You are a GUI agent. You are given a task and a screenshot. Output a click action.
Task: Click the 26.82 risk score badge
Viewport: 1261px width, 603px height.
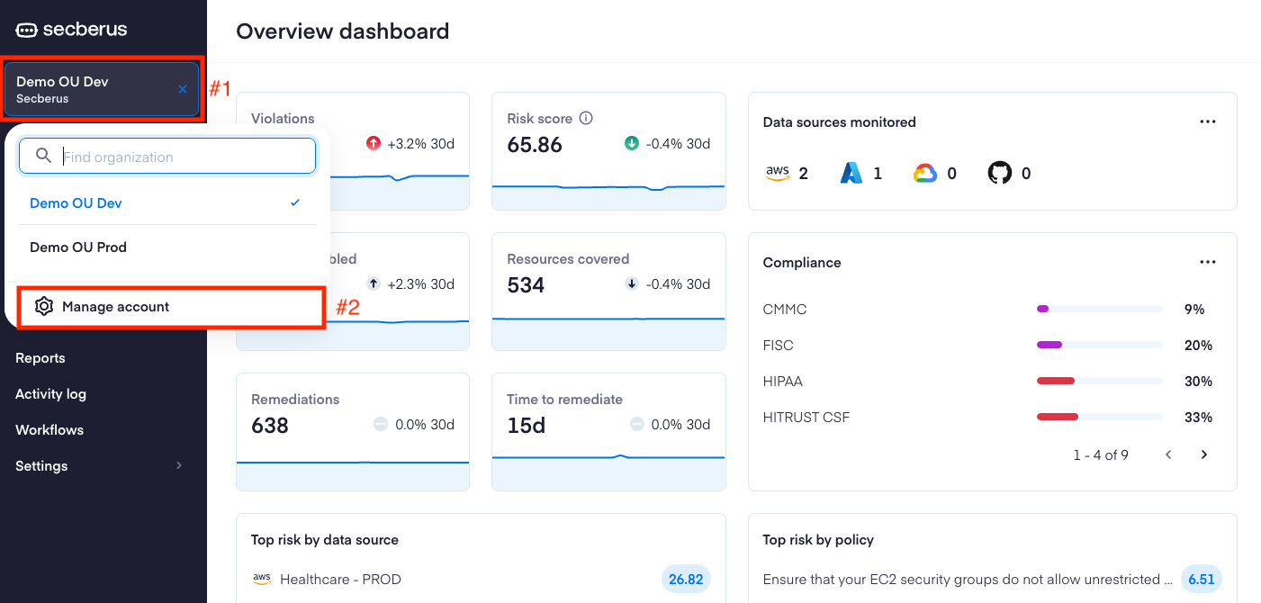[686, 580]
